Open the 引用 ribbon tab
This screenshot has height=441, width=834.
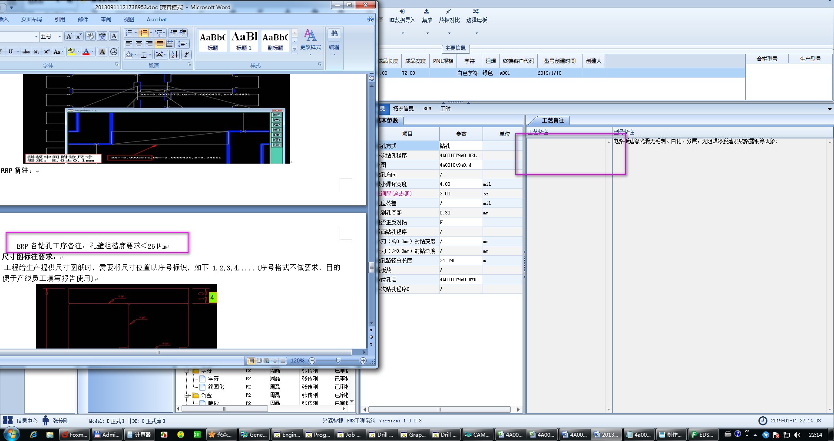pos(60,19)
